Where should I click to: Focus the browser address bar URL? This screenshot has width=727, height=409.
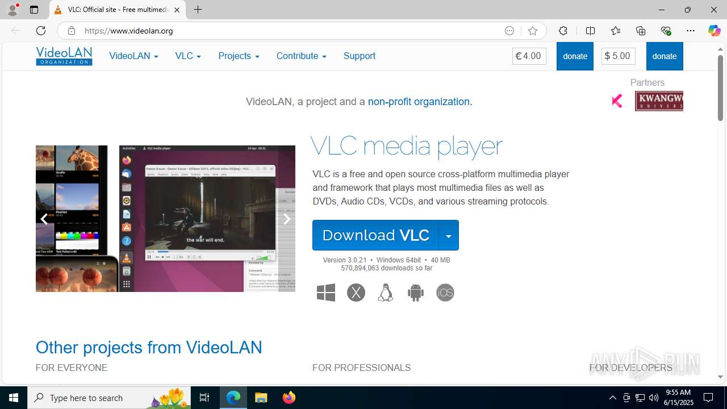click(290, 31)
